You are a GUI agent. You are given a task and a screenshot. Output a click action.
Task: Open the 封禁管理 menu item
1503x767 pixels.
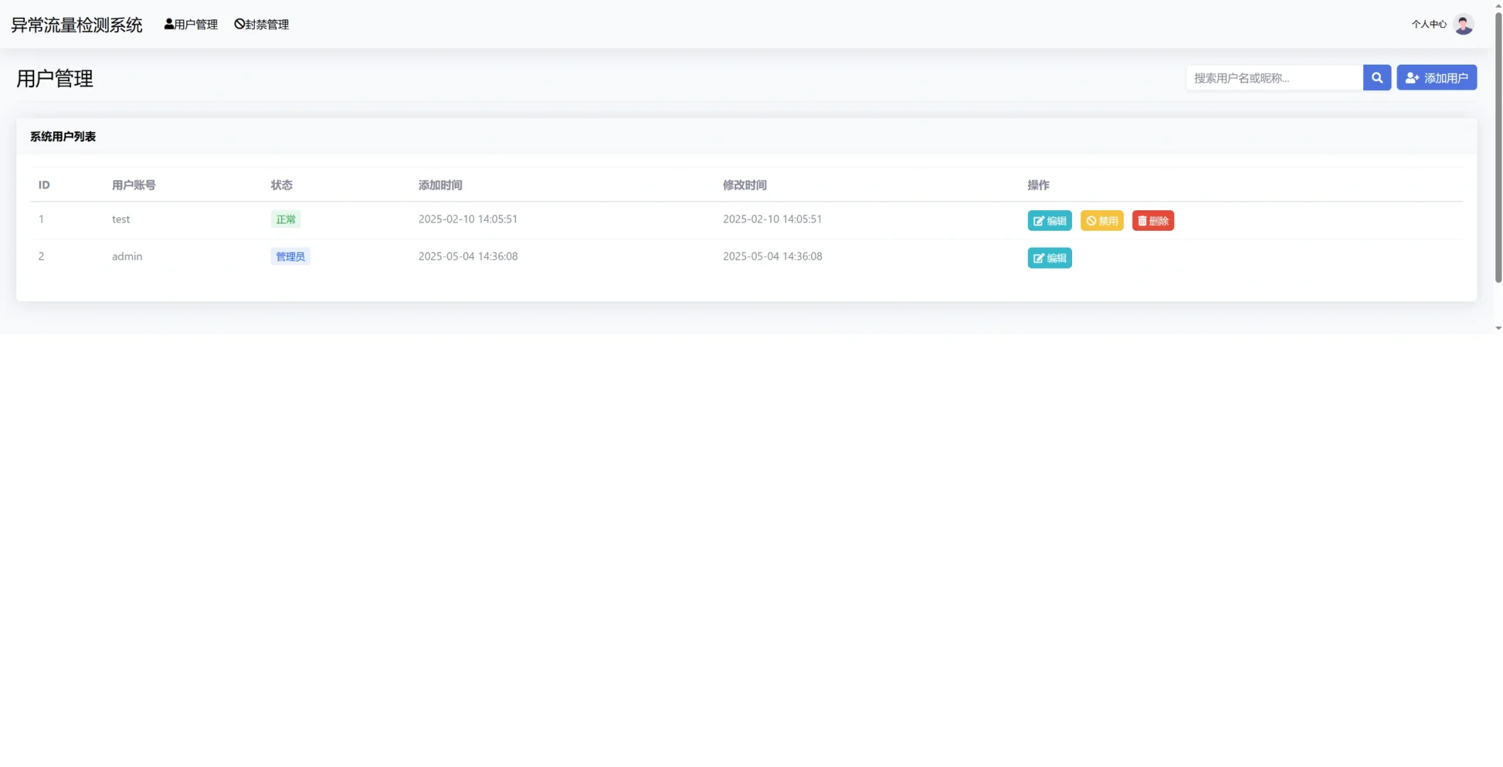click(261, 24)
